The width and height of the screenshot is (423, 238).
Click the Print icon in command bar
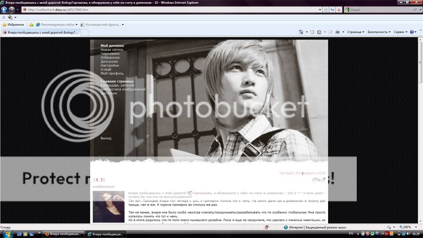[x=337, y=32]
